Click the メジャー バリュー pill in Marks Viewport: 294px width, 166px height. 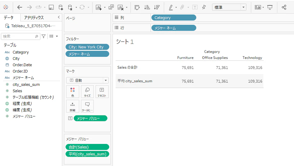tap(90, 118)
